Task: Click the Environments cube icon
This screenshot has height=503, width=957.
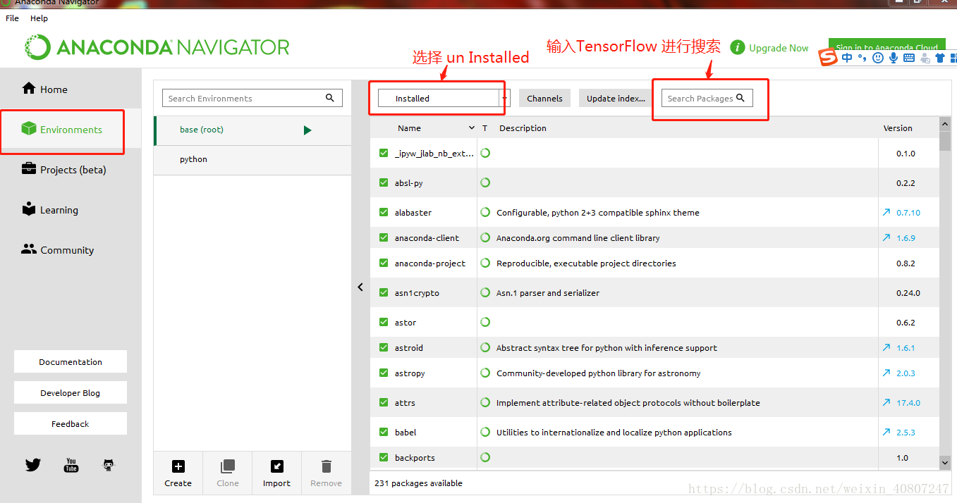Action: pos(29,128)
